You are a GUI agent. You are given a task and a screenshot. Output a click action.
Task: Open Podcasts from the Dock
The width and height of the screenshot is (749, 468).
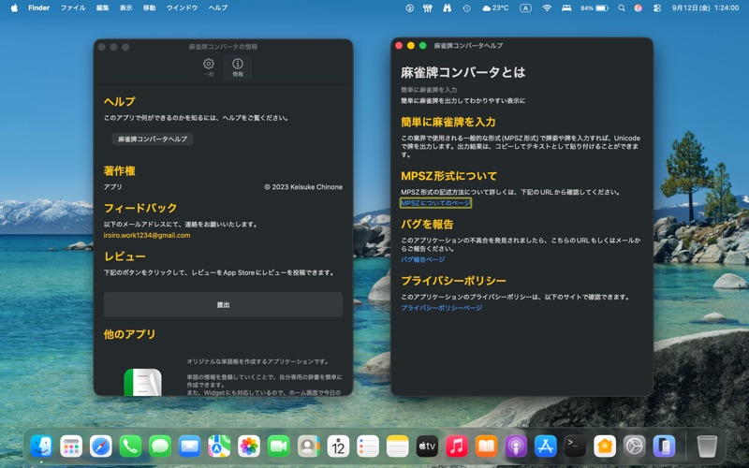(516, 446)
